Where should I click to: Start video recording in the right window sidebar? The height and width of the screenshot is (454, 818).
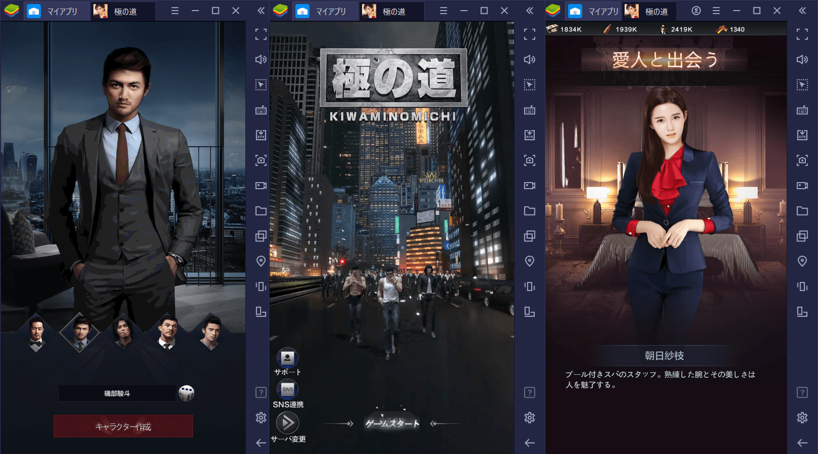point(802,186)
